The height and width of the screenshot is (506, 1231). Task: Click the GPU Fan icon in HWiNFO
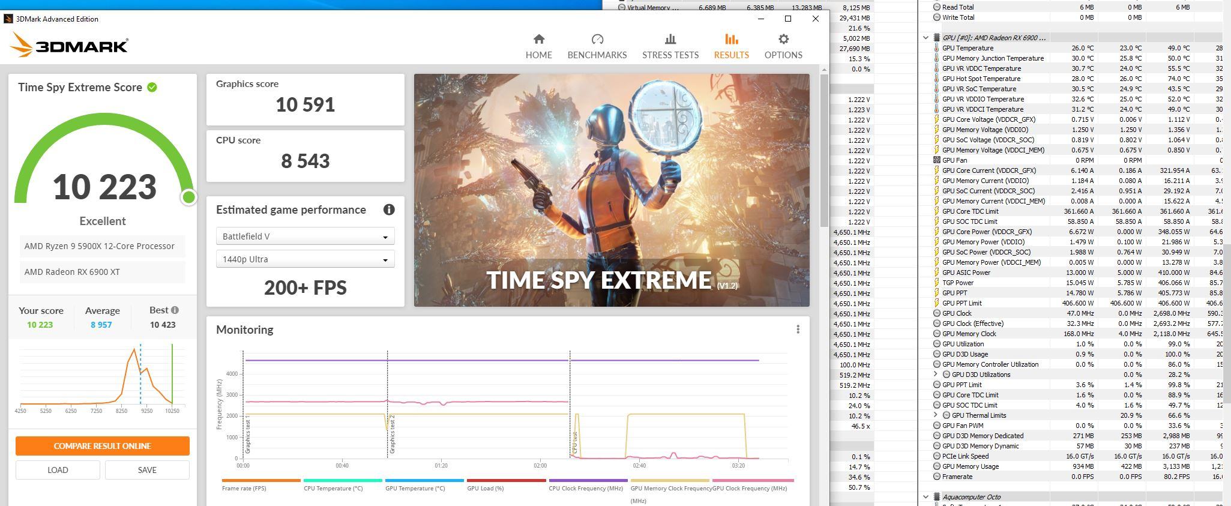click(x=937, y=160)
